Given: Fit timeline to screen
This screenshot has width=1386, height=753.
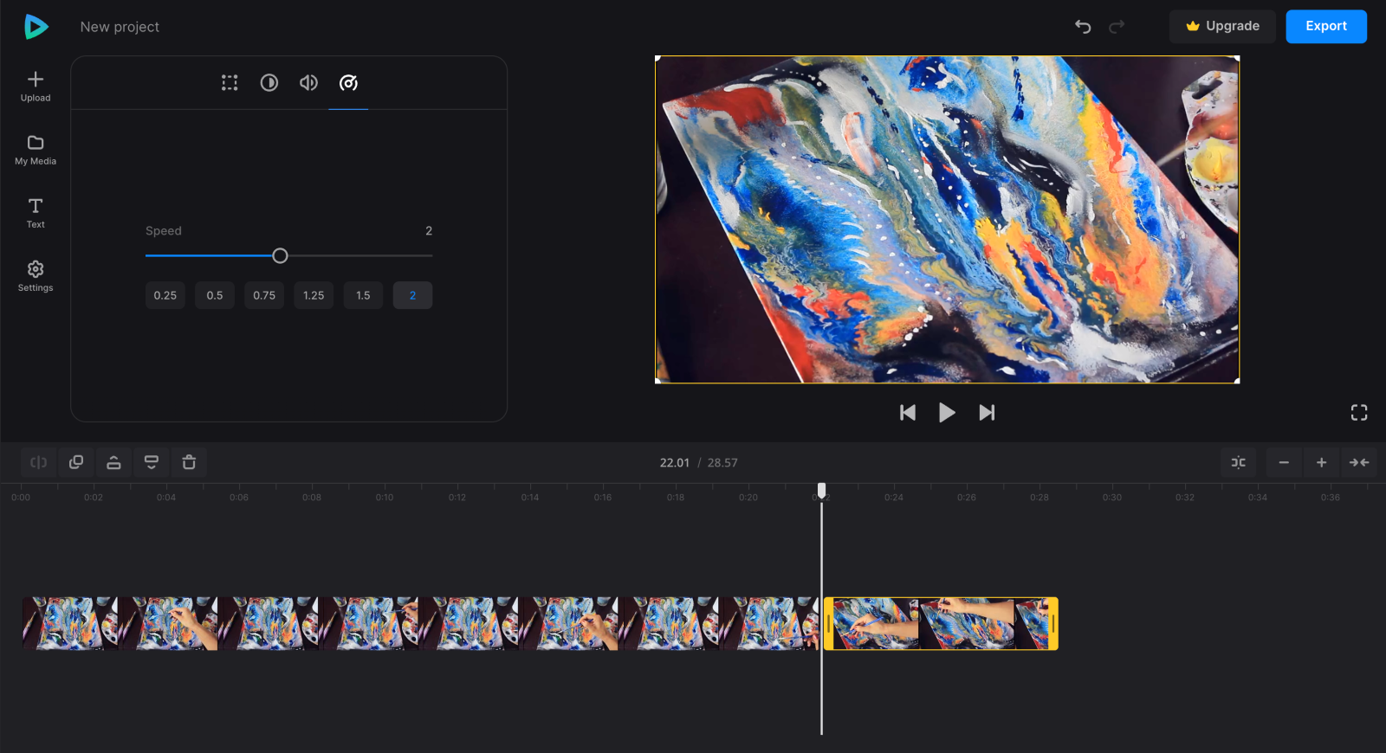Looking at the screenshot, I should [x=1359, y=462].
